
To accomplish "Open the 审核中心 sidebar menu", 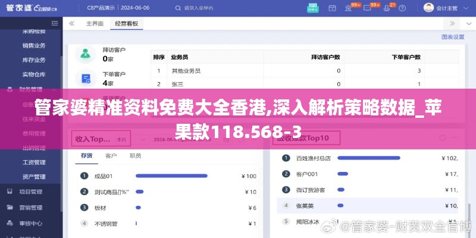I will [x=30, y=224].
